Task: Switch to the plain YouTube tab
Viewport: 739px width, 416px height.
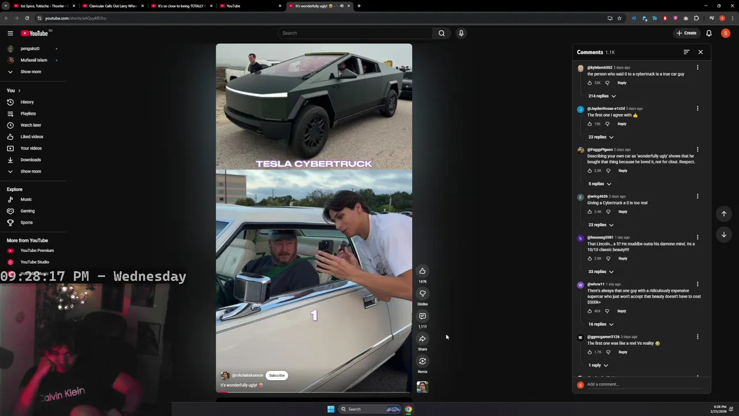Action: [251, 6]
